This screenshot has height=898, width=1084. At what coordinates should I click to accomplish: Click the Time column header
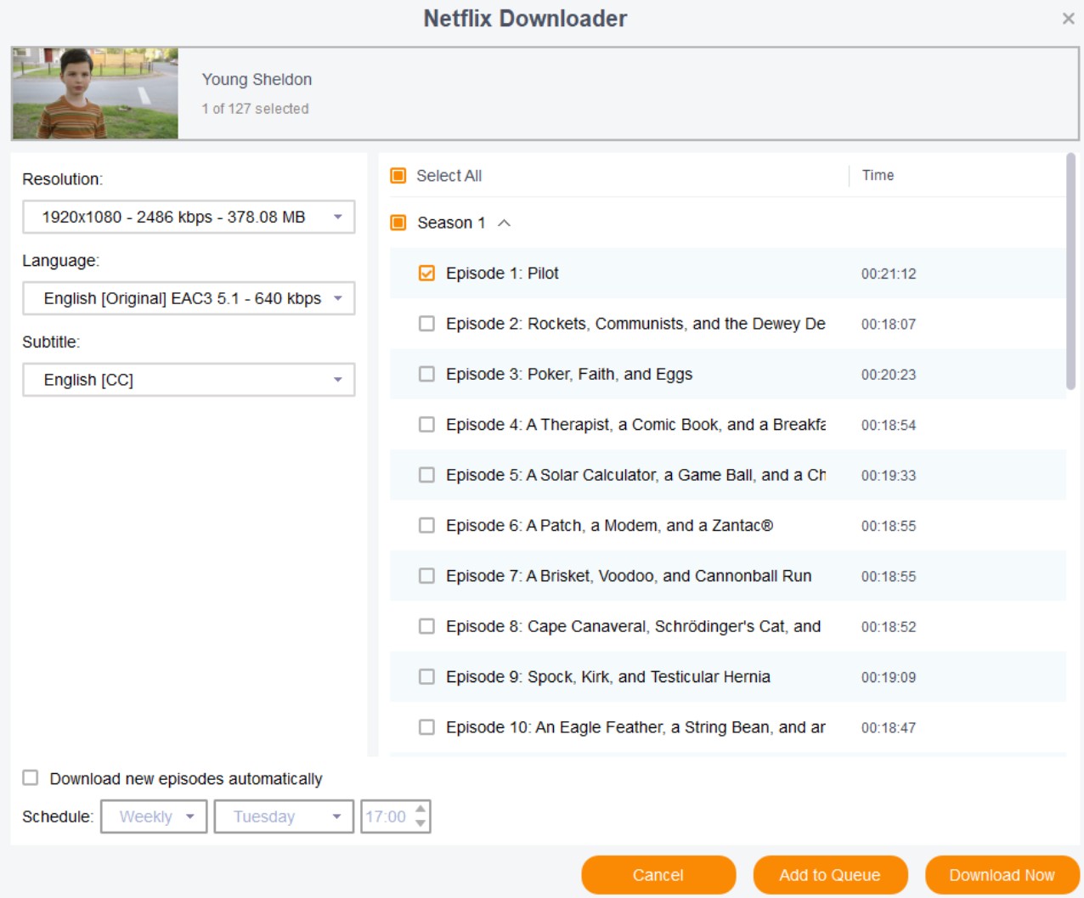click(x=878, y=175)
